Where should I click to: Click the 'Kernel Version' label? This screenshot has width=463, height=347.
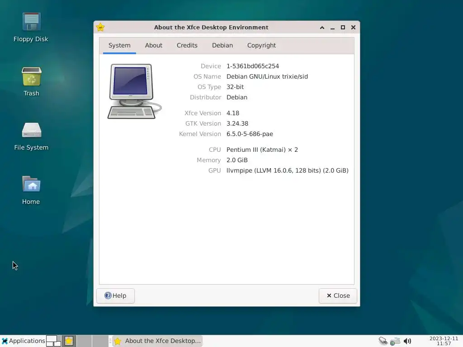click(x=200, y=134)
